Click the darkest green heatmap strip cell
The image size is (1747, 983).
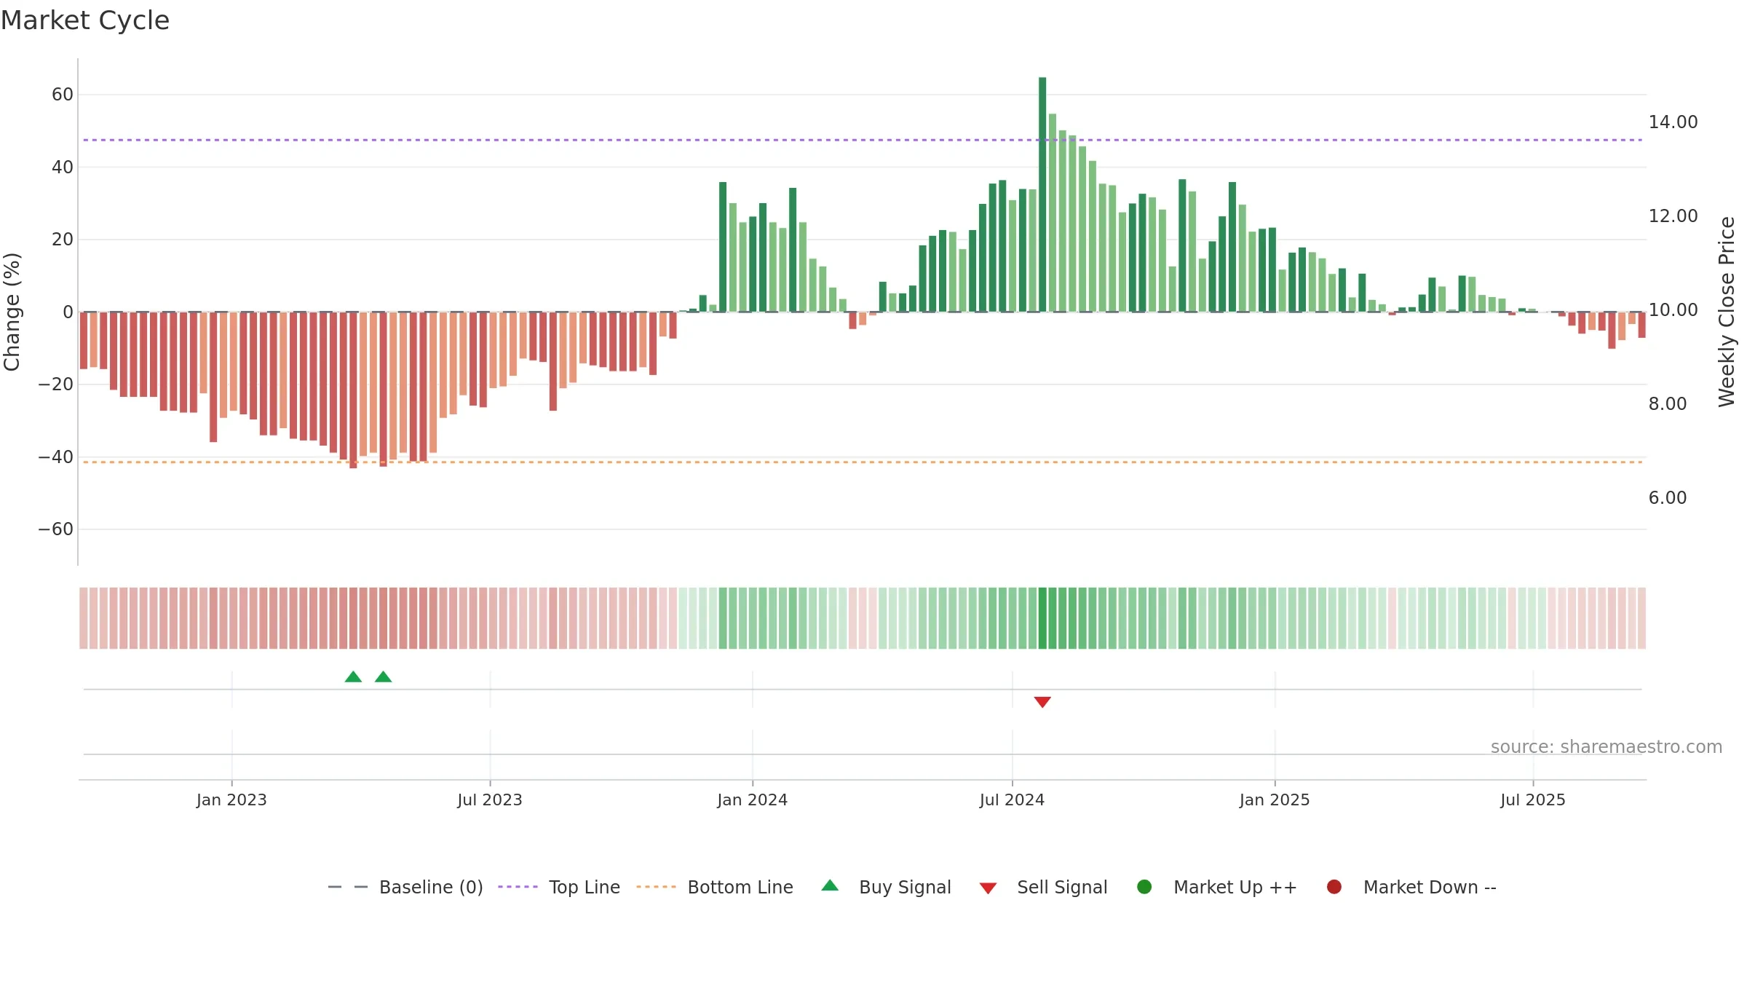[1042, 618]
